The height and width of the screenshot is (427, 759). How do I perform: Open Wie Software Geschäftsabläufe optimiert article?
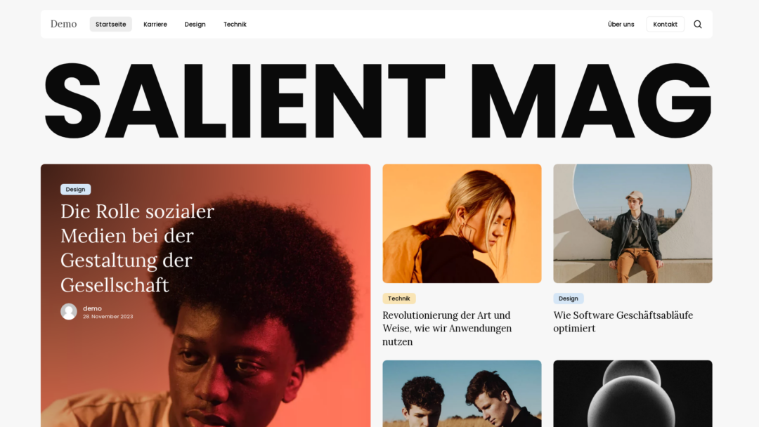[623, 322]
